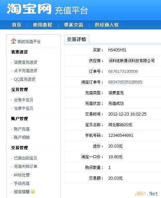
Task: View 仓库中宝贝 list
Action: click(x=24, y=108)
